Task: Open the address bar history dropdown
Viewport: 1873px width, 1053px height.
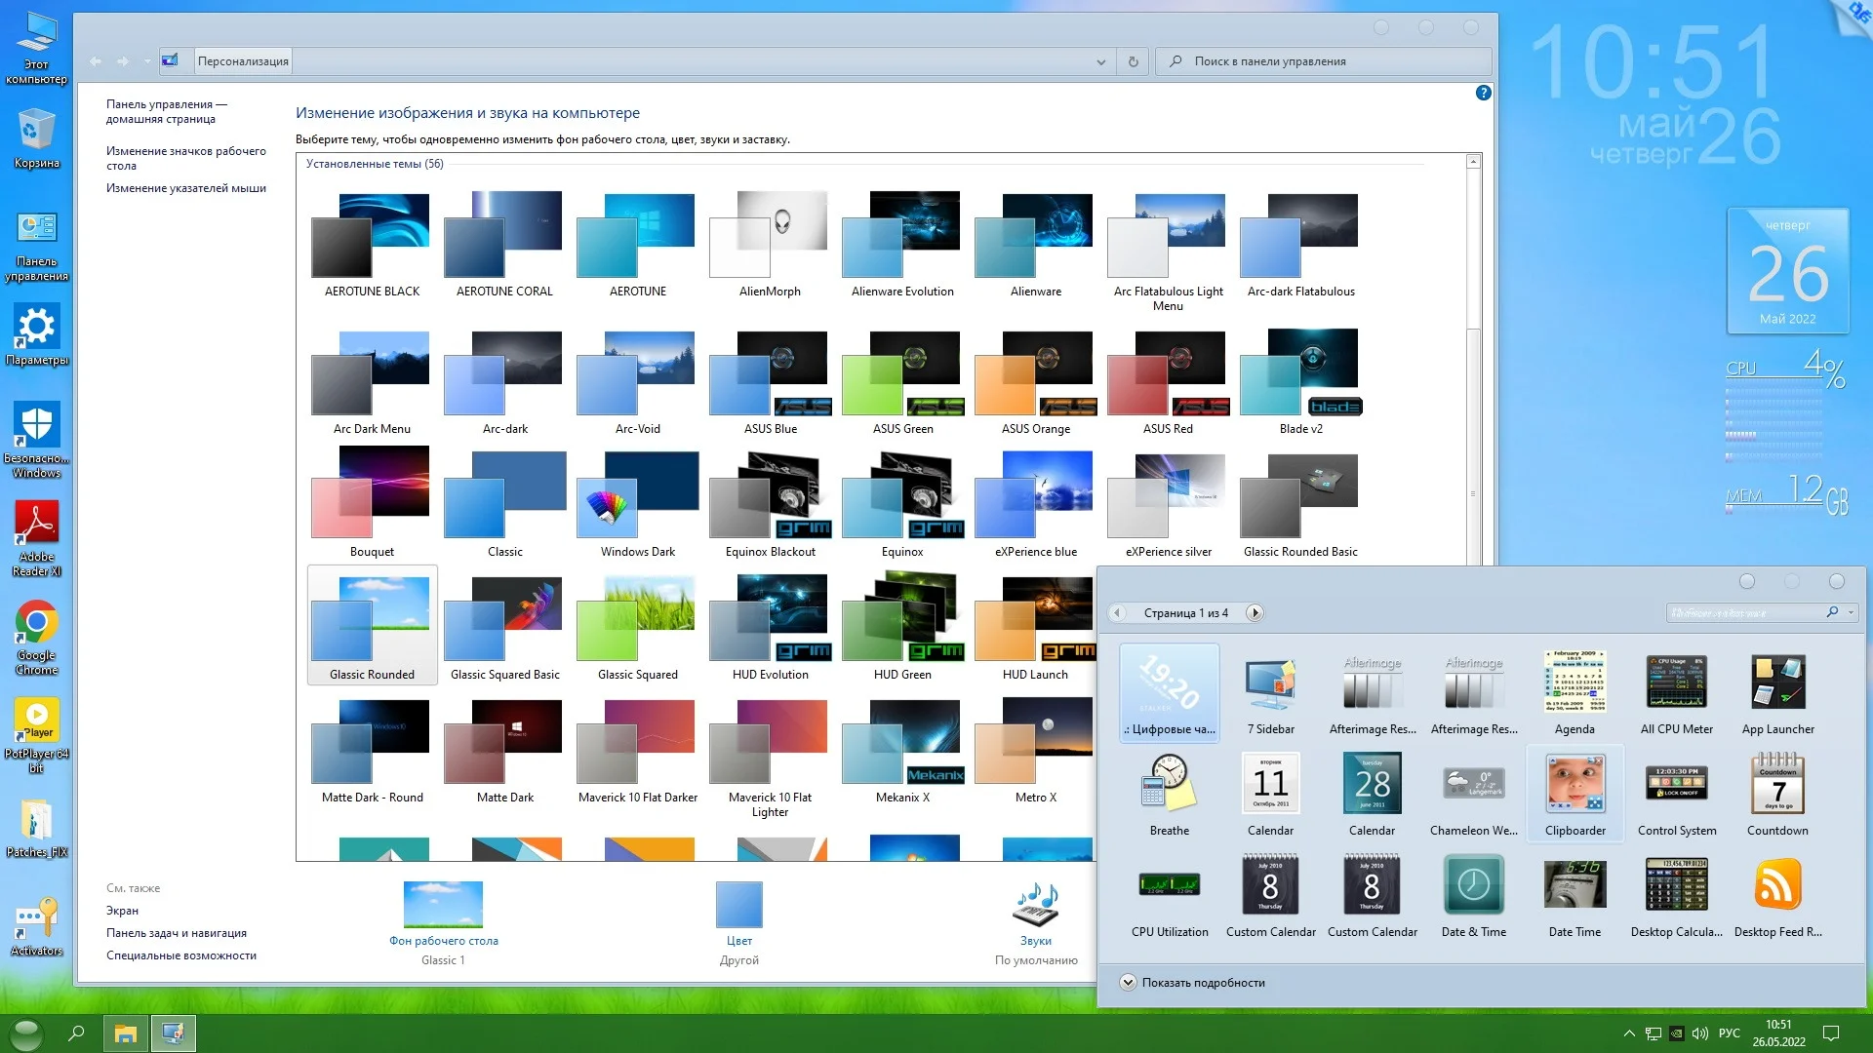Action: point(1100,61)
